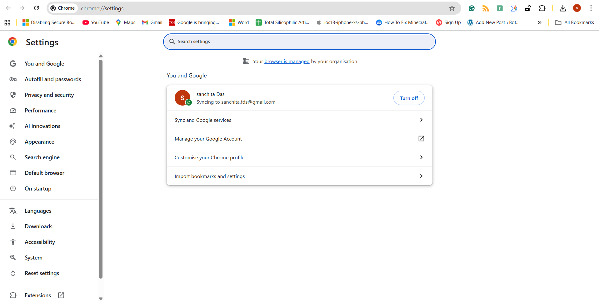Select Appearance in the settings sidebar
This screenshot has height=302, width=599.
point(39,142)
